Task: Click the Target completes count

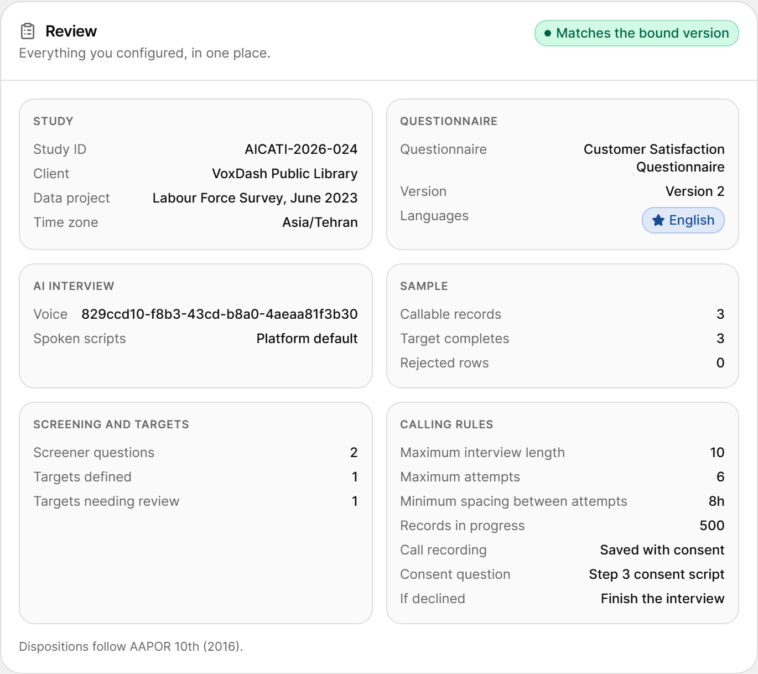Action: click(x=720, y=339)
